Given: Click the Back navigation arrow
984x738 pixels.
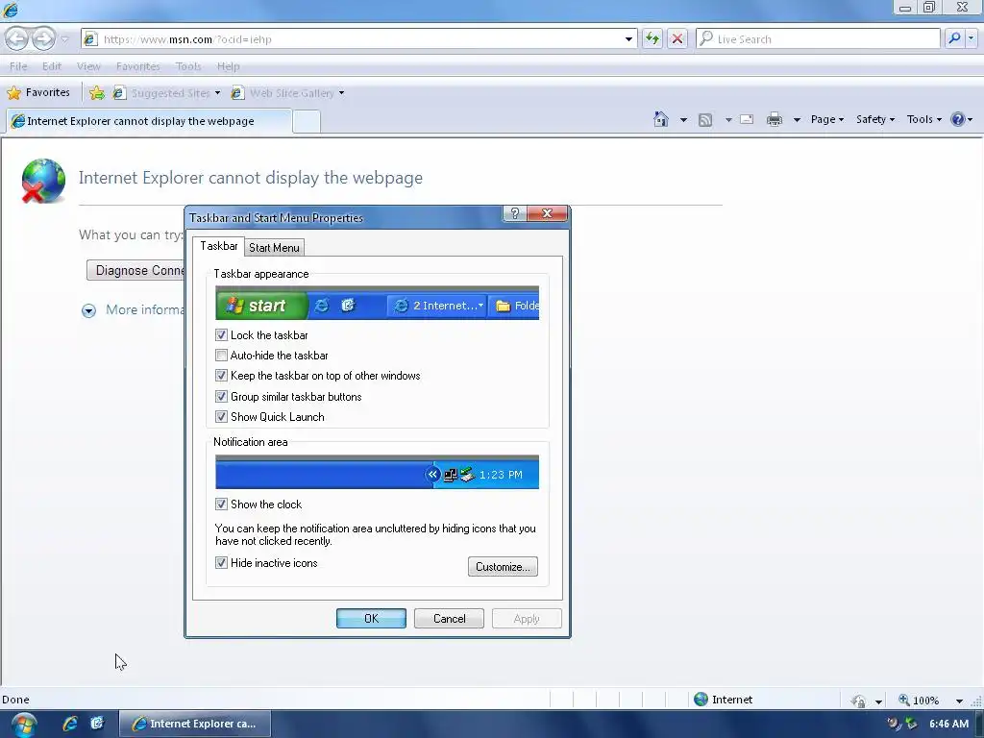Looking at the screenshot, I should point(17,38).
